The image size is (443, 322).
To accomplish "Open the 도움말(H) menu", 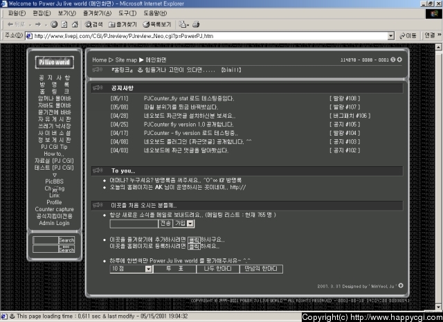I will [x=155, y=13].
